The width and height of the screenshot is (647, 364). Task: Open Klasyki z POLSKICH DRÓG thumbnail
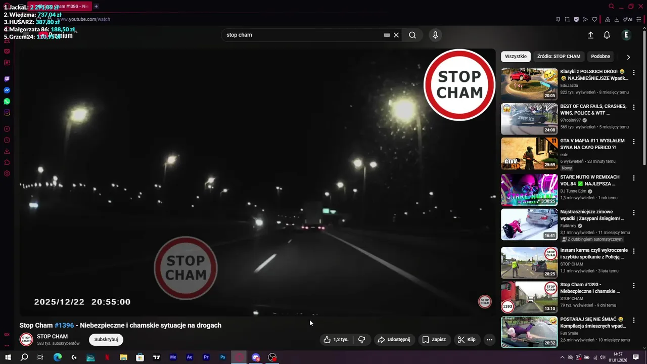tap(529, 84)
